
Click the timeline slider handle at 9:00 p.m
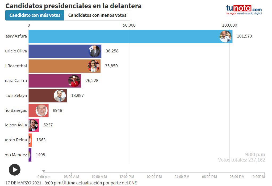[44, 171]
